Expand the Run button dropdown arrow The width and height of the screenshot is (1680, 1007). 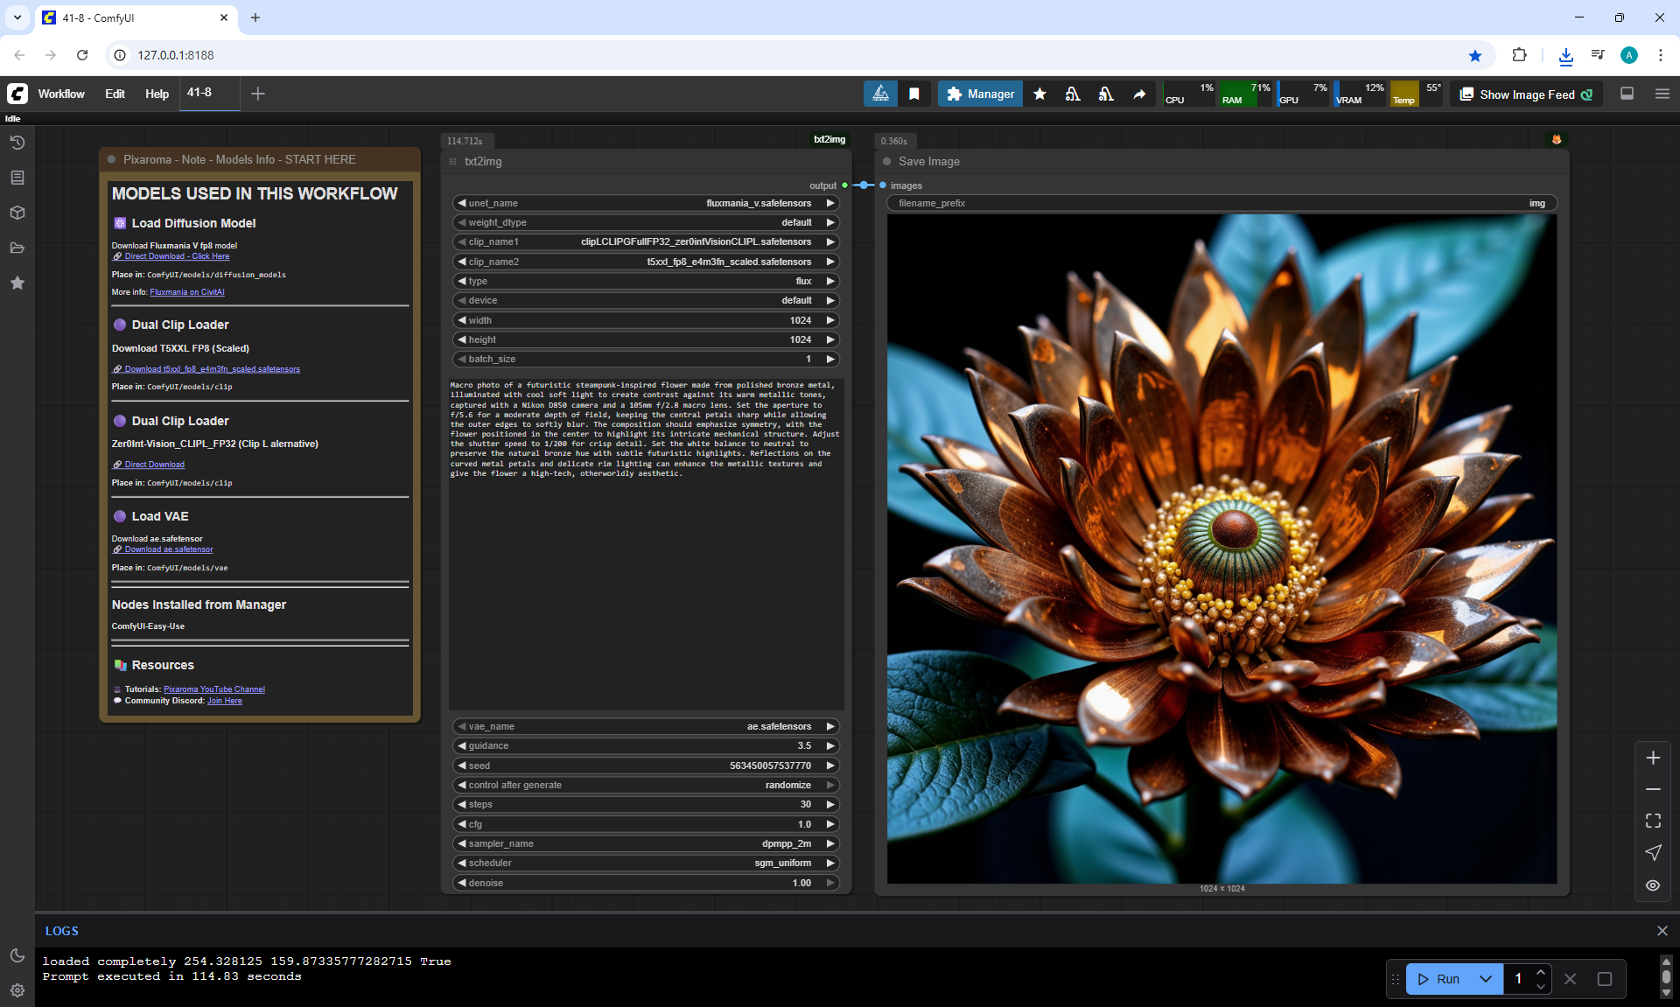pyautogui.click(x=1485, y=979)
